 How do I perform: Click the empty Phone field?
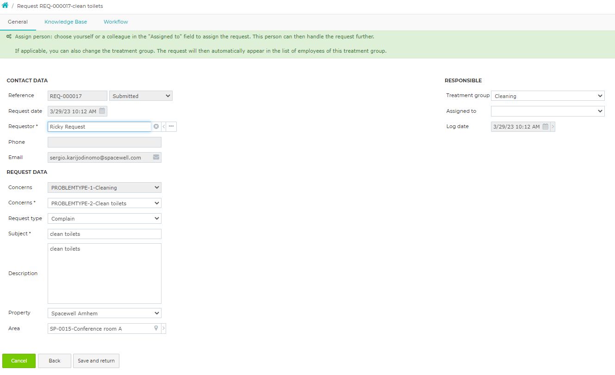105,142
